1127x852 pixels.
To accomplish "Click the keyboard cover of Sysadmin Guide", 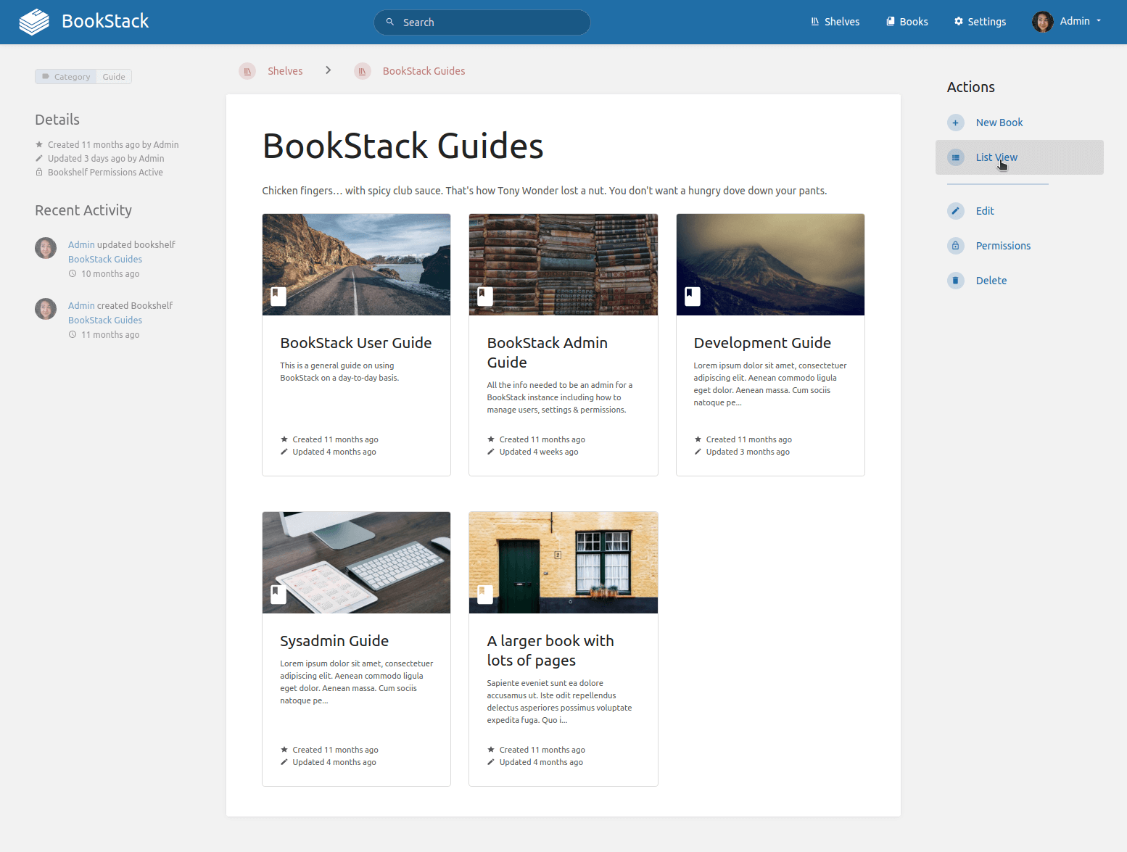I will (x=356, y=563).
